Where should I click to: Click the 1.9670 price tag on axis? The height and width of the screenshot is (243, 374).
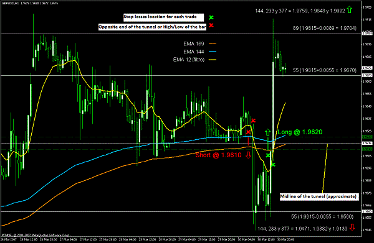[367, 75]
